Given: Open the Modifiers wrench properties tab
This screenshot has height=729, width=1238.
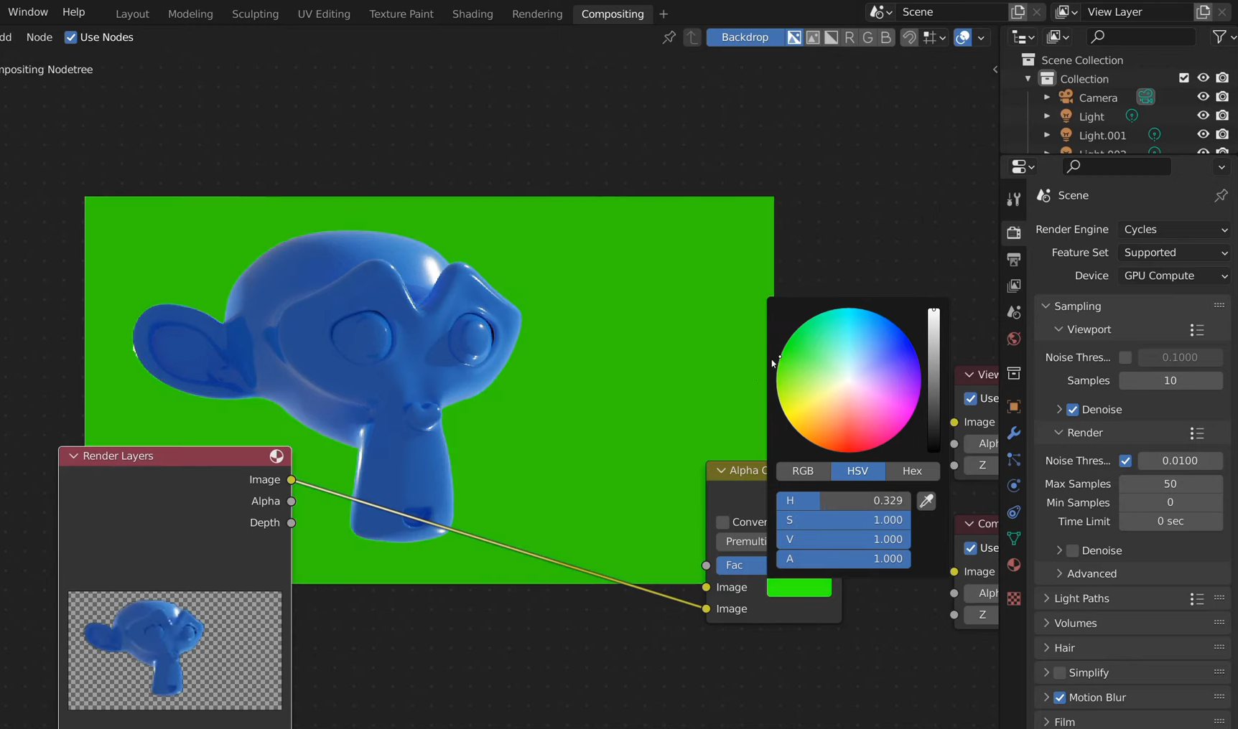Looking at the screenshot, I should coord(1013,433).
